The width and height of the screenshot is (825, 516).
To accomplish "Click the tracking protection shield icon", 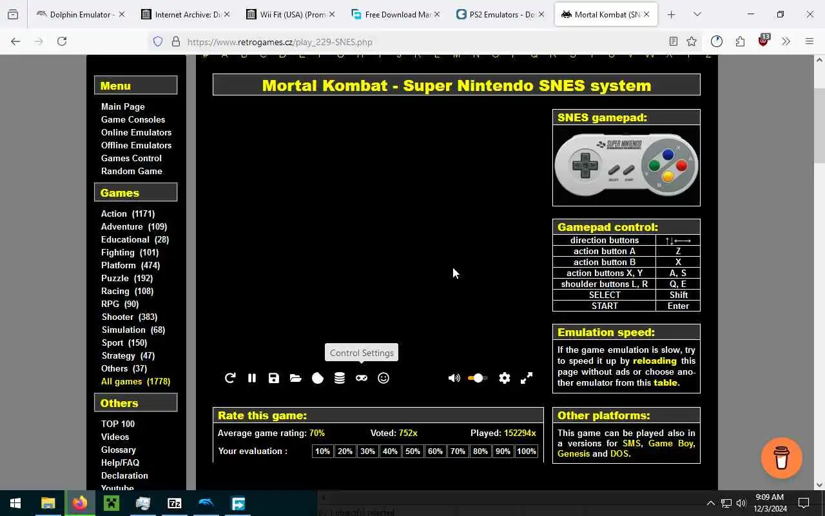I will 158,41.
